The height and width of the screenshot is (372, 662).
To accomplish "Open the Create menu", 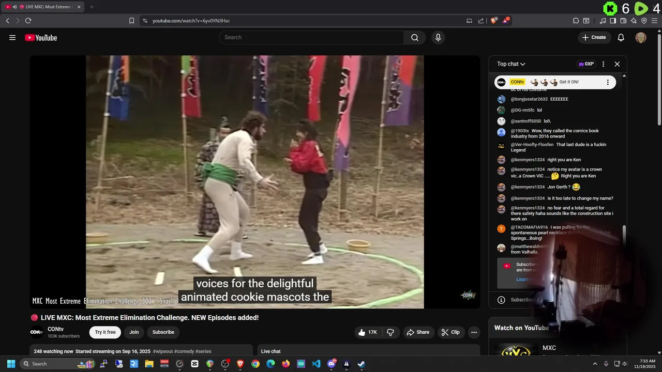I will (x=594, y=37).
